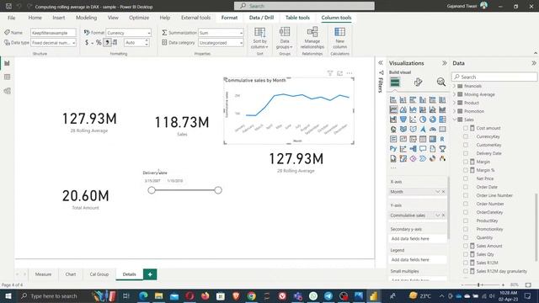The width and height of the screenshot is (539, 303).
Task: Expand the Product table
Action: coord(455,103)
